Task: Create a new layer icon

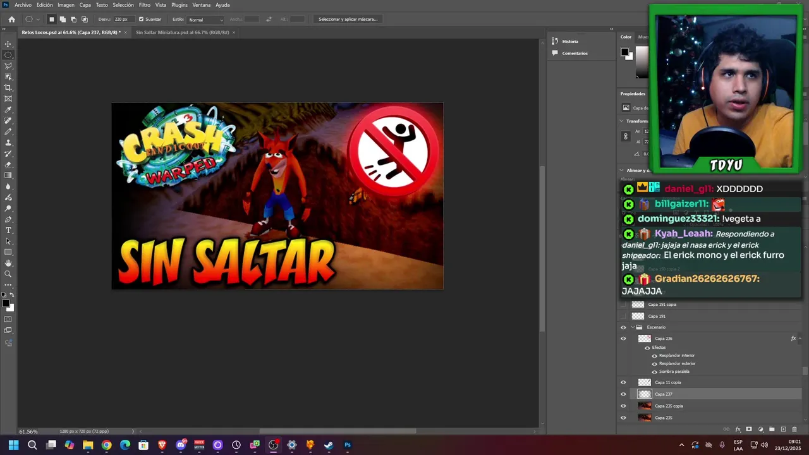Action: [x=783, y=430]
